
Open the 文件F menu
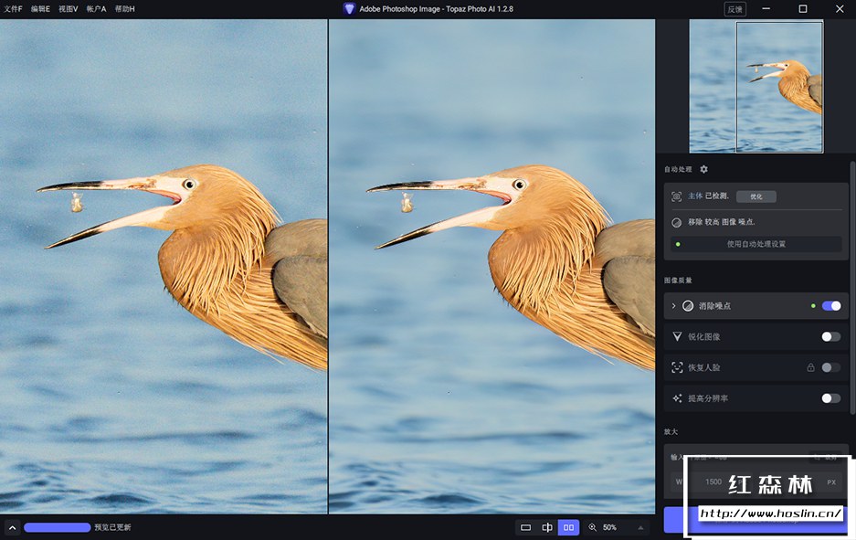click(13, 8)
